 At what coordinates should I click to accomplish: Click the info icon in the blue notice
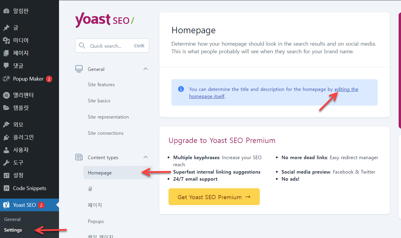181,89
